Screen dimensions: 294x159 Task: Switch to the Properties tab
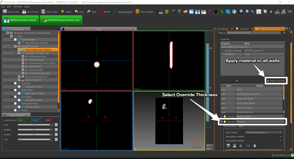[x=244, y=29]
